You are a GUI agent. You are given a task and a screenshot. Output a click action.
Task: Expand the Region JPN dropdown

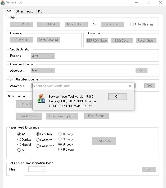pyautogui.click(x=43, y=56)
